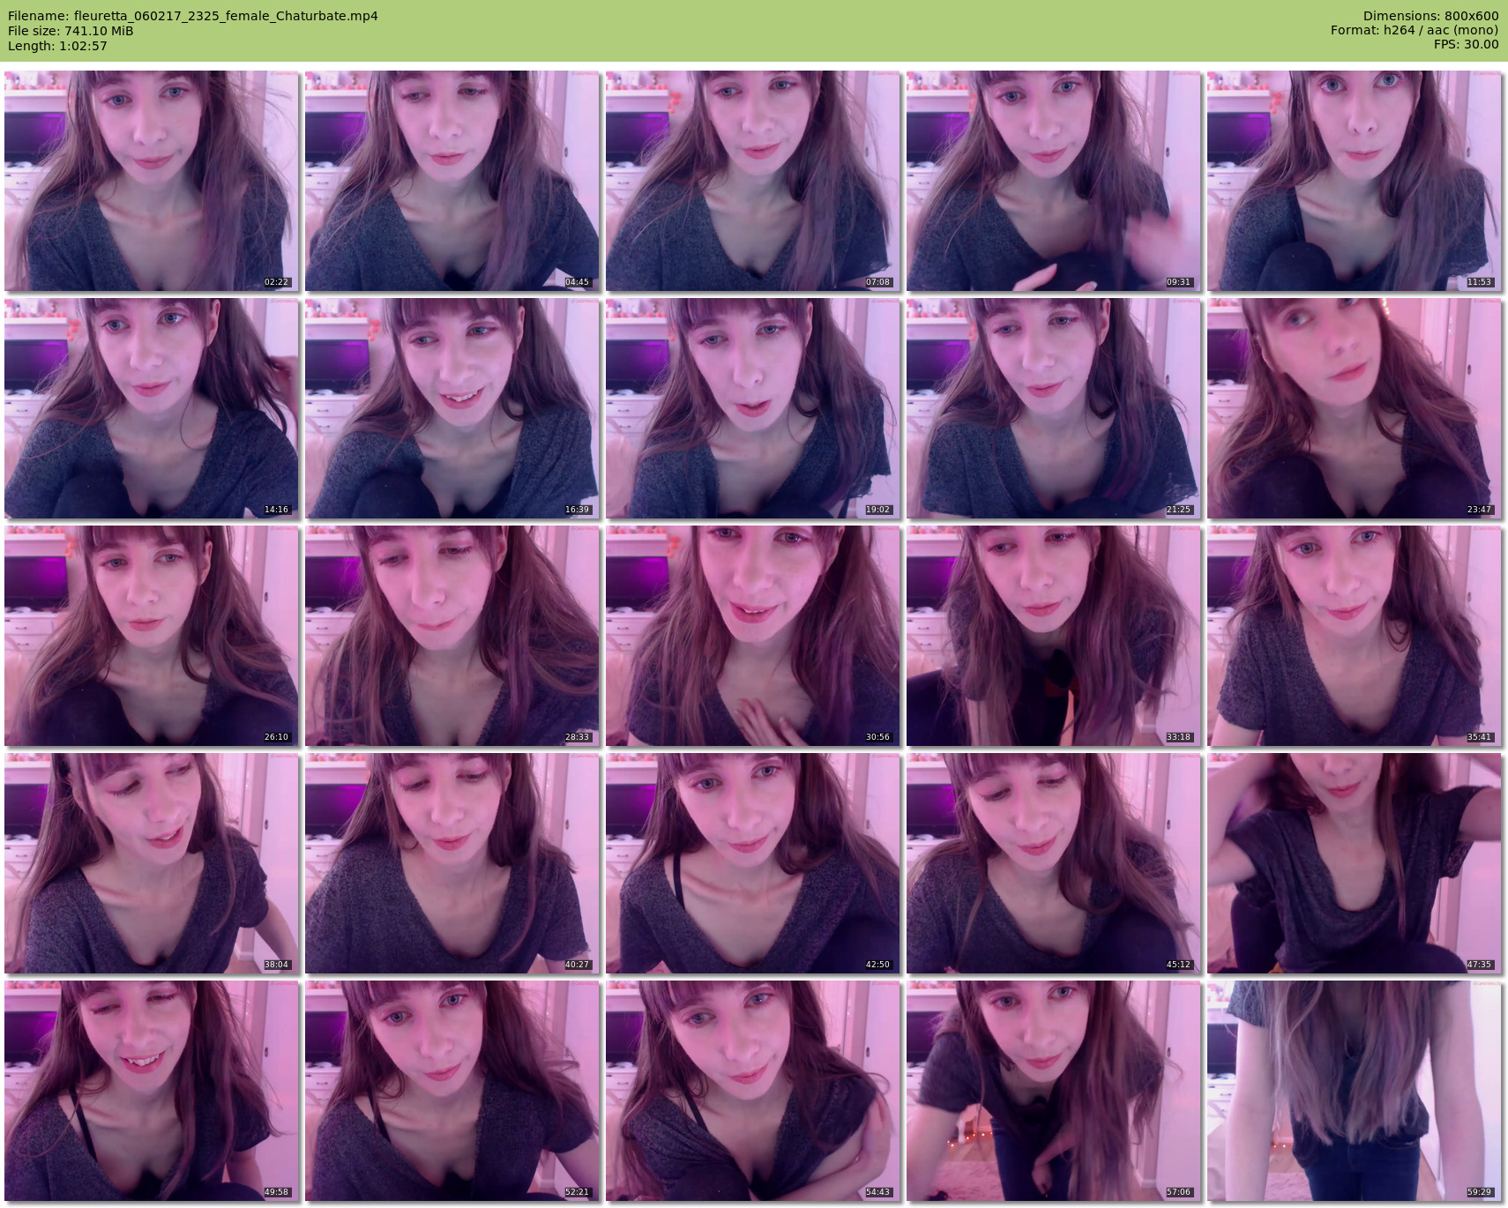Select the 'Dimensions: 800x600' text

(1430, 16)
